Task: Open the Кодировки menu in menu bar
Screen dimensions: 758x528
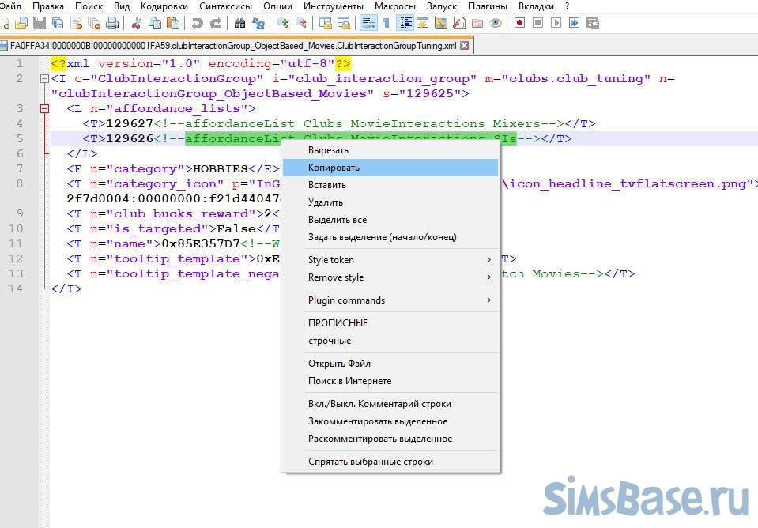Action: (164, 6)
